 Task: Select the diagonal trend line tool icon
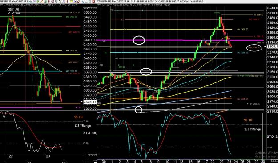pos(60,1)
